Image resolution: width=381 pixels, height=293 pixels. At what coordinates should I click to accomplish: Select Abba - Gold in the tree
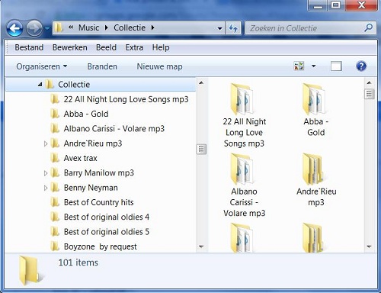(x=86, y=114)
